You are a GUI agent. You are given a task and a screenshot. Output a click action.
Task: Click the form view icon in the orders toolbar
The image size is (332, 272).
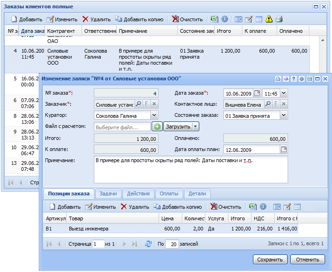coord(259,19)
